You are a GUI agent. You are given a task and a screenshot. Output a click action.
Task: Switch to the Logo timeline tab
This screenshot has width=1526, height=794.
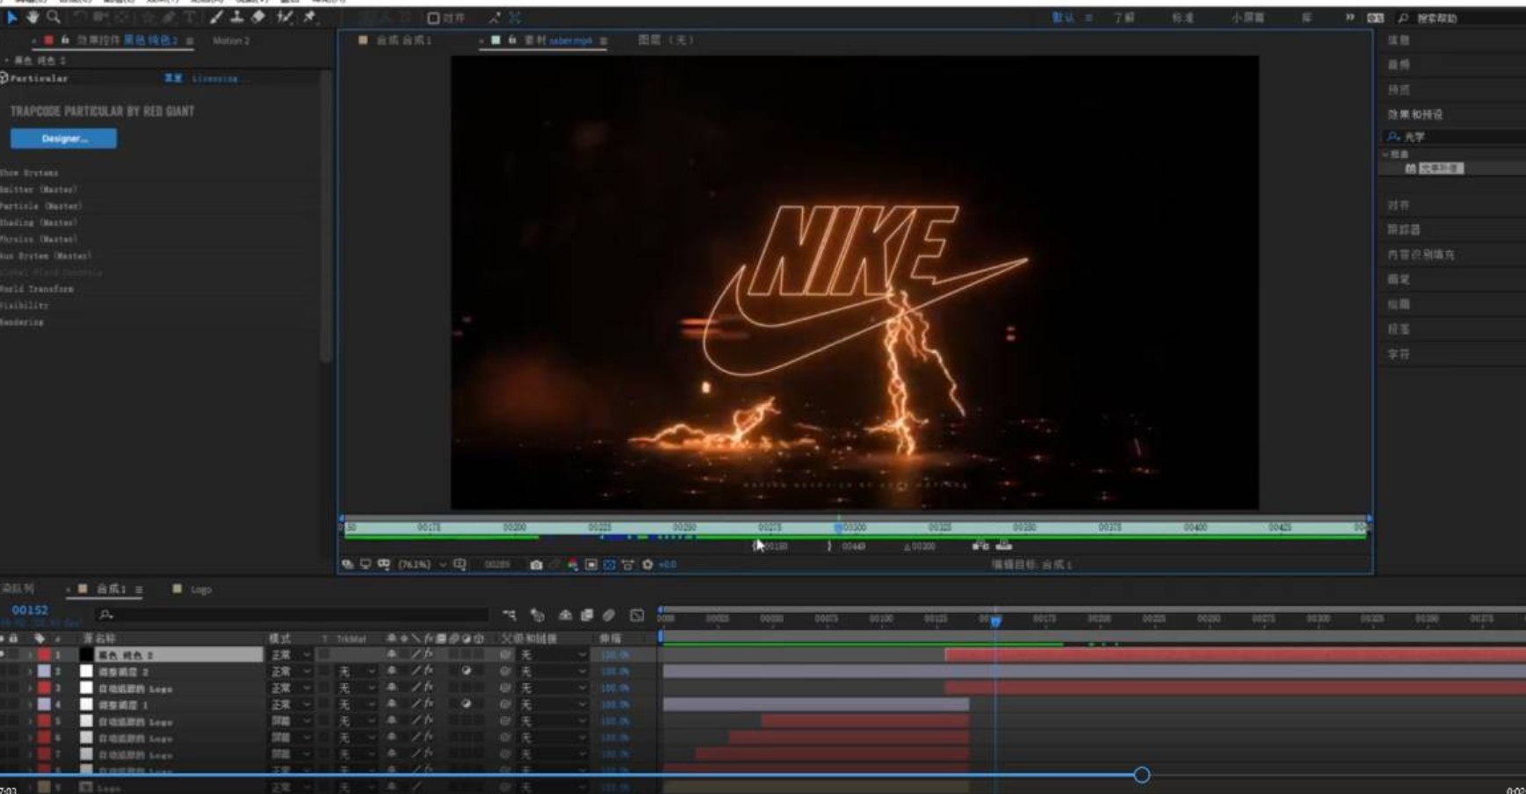pyautogui.click(x=200, y=589)
